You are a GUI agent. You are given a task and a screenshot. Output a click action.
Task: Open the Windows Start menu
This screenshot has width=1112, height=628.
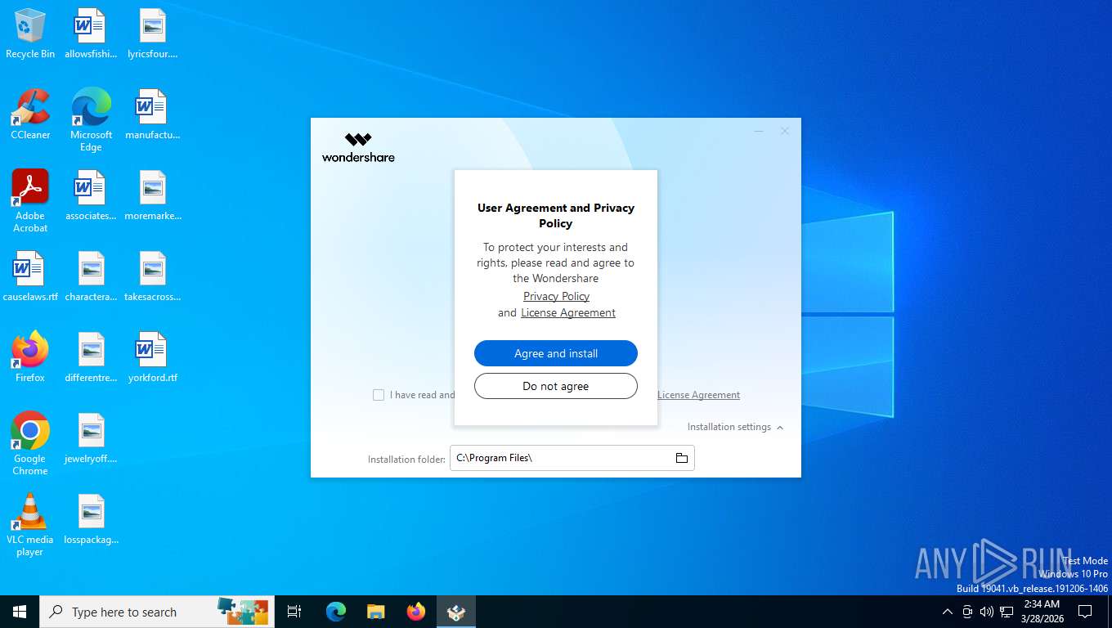click(20, 612)
